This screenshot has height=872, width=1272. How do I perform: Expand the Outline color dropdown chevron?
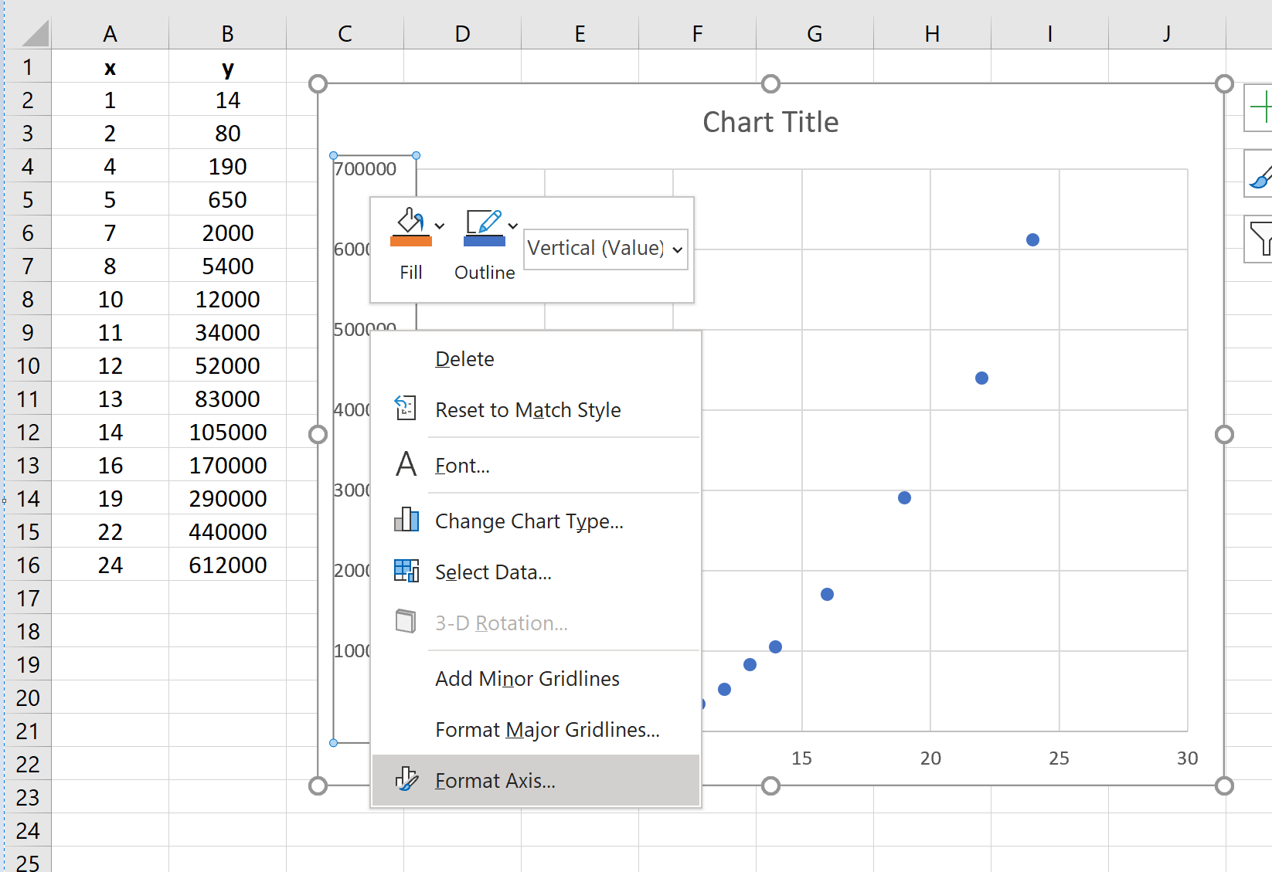(511, 225)
